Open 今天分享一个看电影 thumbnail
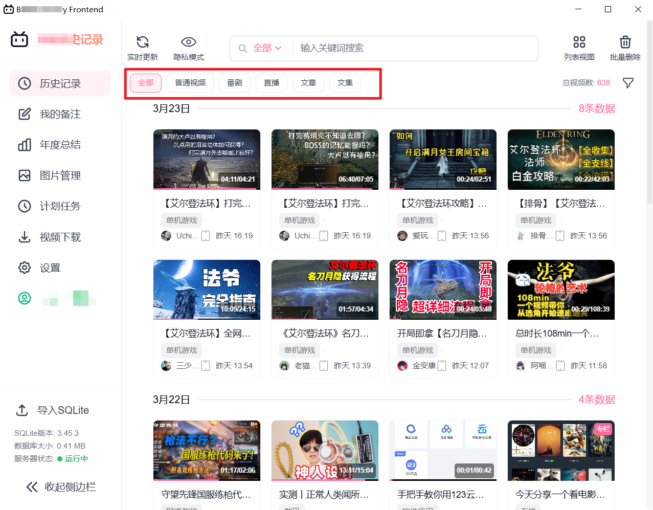 (561, 451)
